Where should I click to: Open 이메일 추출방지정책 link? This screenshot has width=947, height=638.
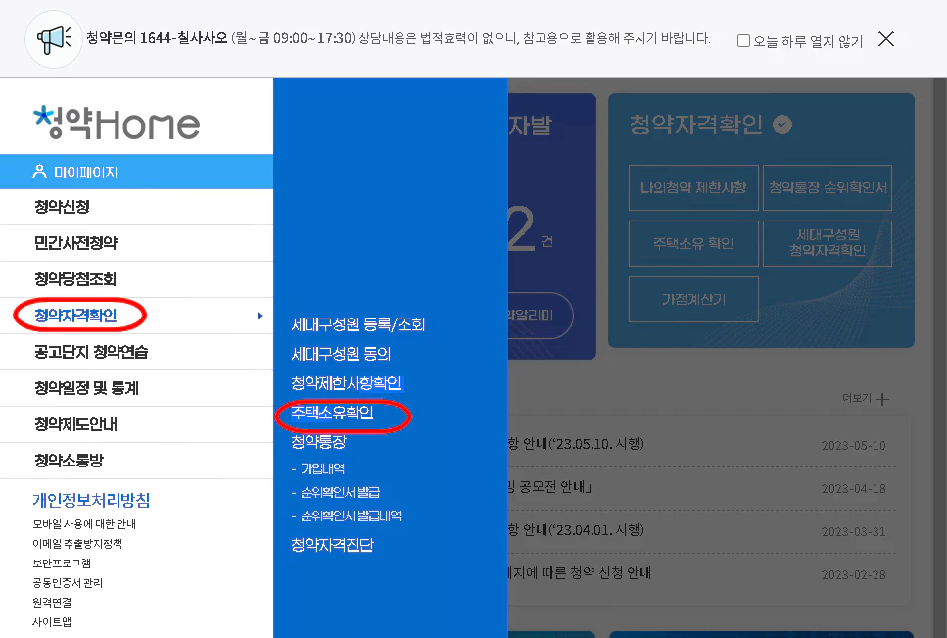(77, 544)
